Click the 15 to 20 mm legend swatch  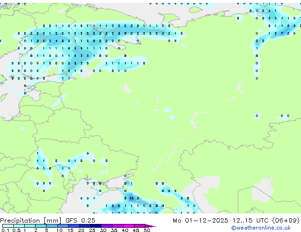pyautogui.click(x=74, y=226)
